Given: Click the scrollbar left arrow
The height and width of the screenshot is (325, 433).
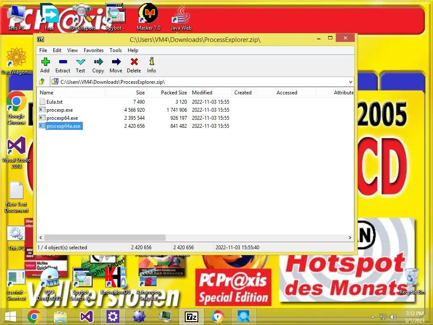Looking at the screenshot, I should coord(41,237).
